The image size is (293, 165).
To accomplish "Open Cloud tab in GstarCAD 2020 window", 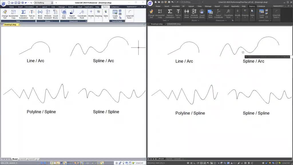I will click(x=226, y=6).
